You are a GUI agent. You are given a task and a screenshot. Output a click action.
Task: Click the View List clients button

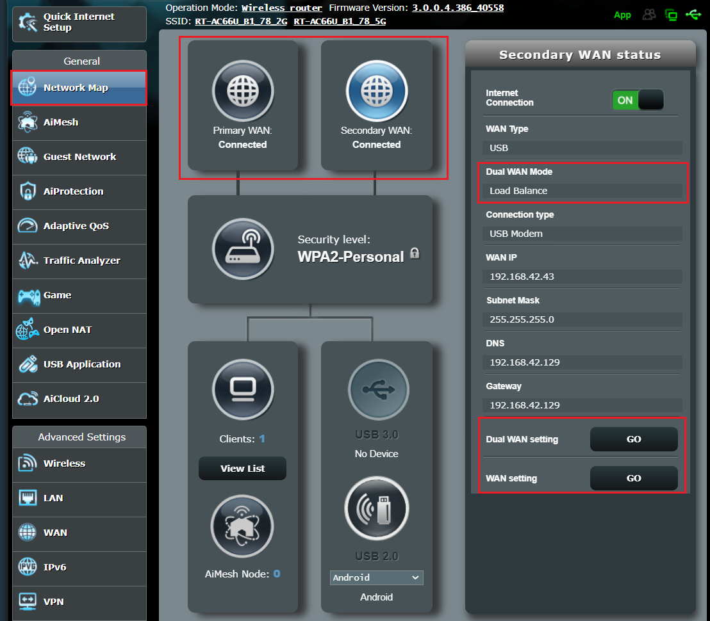pos(242,468)
